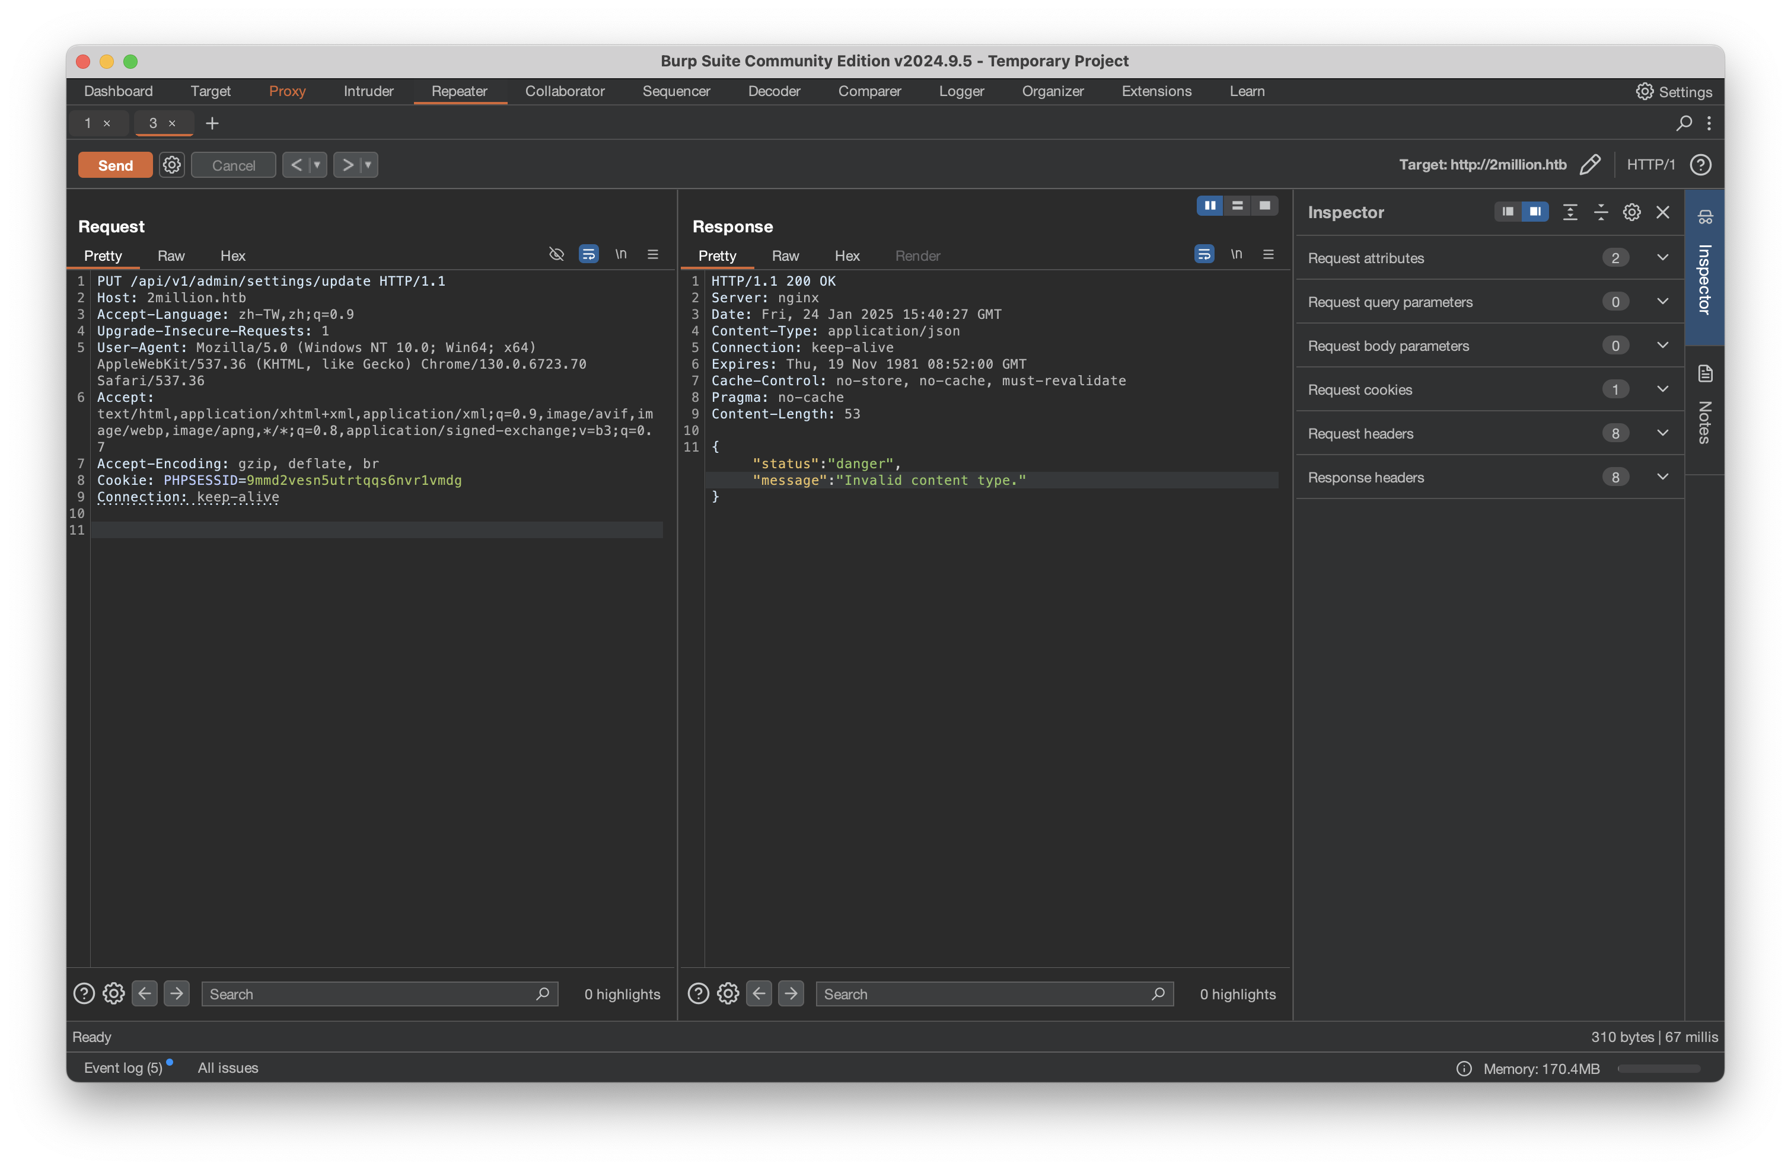Toggle hide non-printable eye icon in Request
This screenshot has height=1170, width=1791.
pos(556,254)
